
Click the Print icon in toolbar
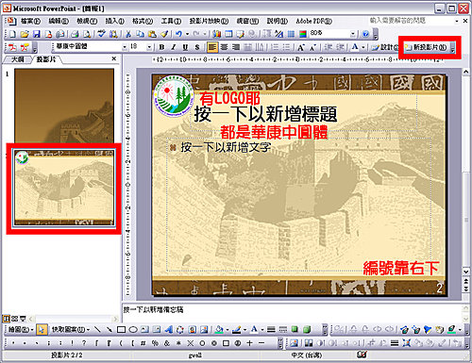[75, 34]
